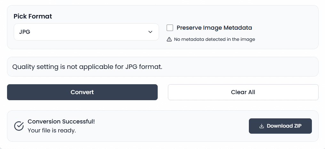Click the success checkmark circle icon
This screenshot has width=325, height=149.
19,126
